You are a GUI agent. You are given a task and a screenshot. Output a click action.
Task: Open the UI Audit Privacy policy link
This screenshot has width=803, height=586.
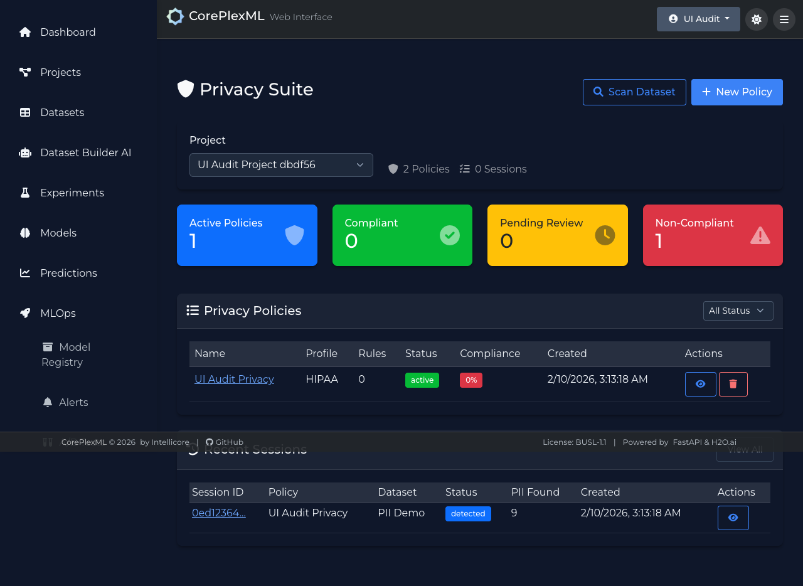tap(234, 379)
